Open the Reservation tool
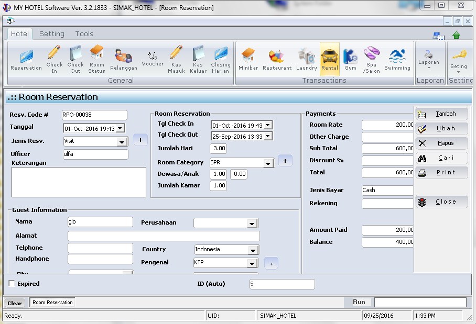This screenshot has height=324, width=476. (x=25, y=58)
